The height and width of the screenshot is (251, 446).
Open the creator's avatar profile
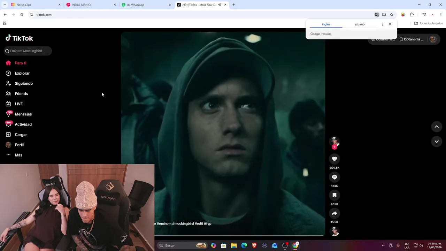click(334, 141)
